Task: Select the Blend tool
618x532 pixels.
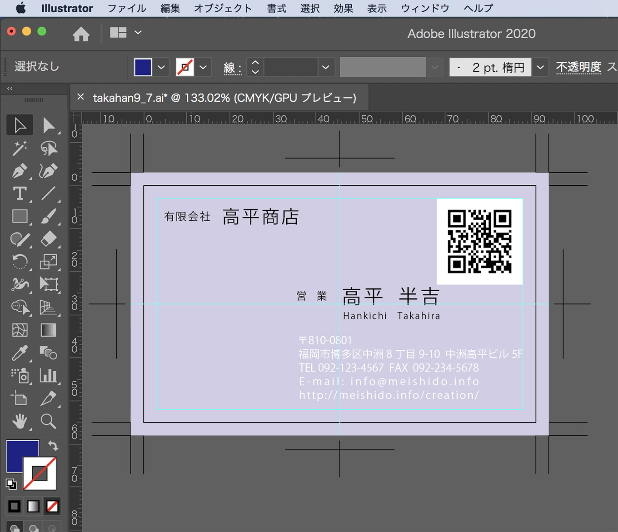Action: [49, 353]
